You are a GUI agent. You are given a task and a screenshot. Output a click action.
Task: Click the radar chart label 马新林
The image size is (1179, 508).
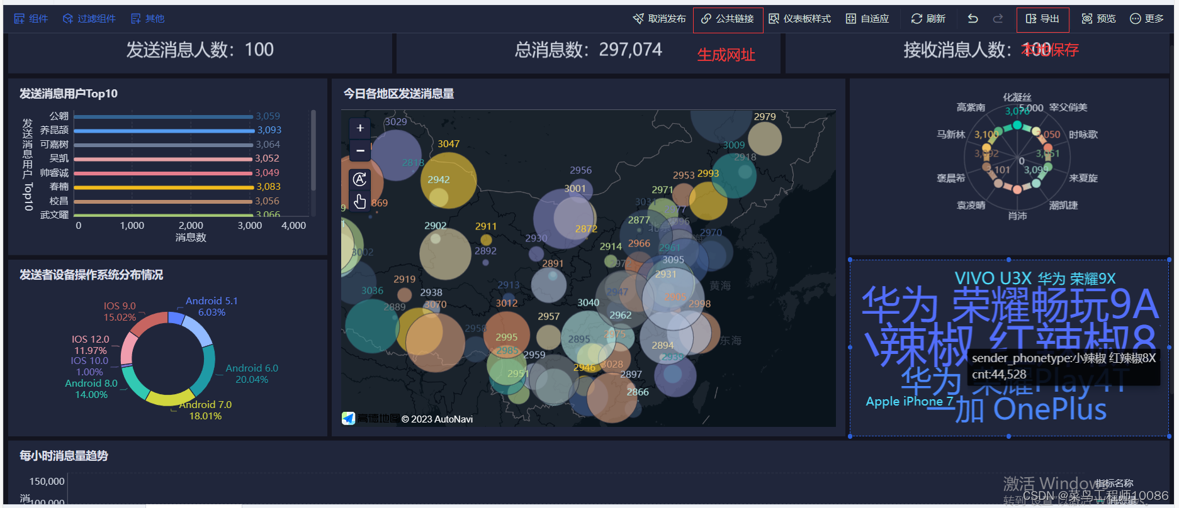pos(951,134)
